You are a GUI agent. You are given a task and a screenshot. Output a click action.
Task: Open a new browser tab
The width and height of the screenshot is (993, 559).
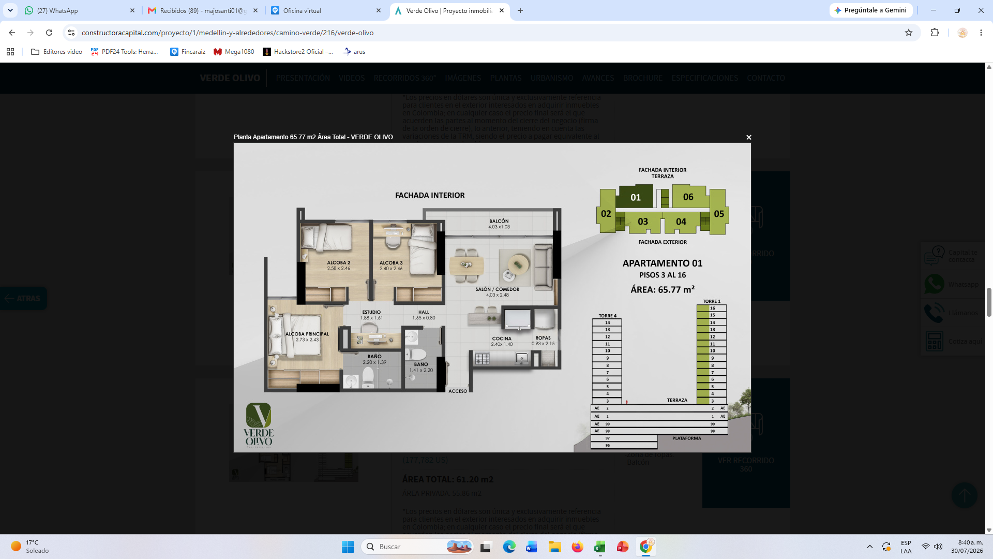click(520, 10)
